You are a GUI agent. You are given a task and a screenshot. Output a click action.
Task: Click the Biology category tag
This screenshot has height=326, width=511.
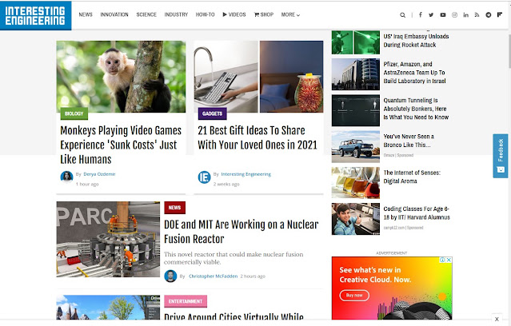74,113
